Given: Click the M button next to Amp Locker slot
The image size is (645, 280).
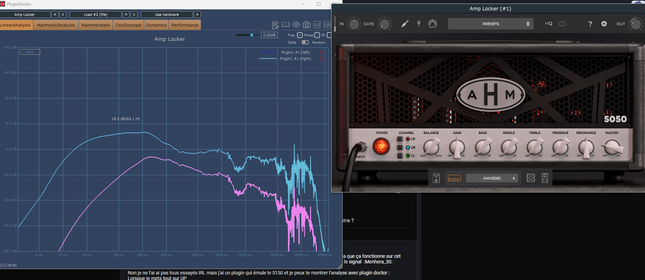Looking at the screenshot, I should point(55,15).
